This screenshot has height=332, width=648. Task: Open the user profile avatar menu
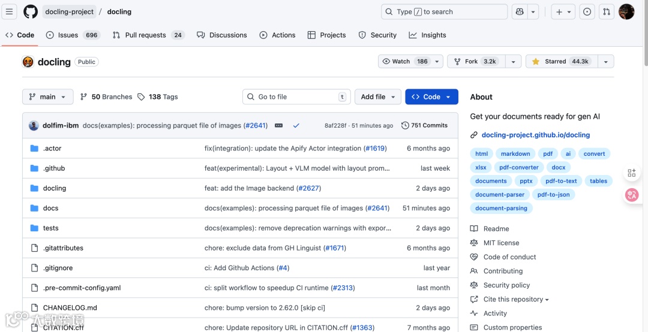(626, 12)
